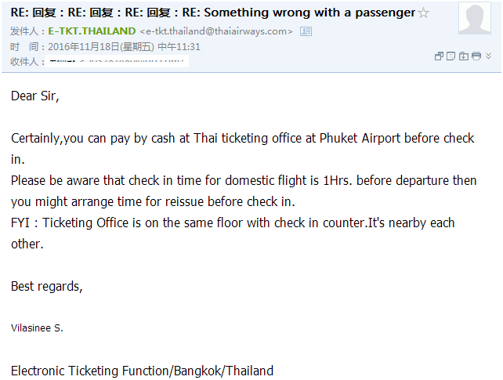Click the redacted recipient address
Screen dimensions: 503x380
point(118,61)
